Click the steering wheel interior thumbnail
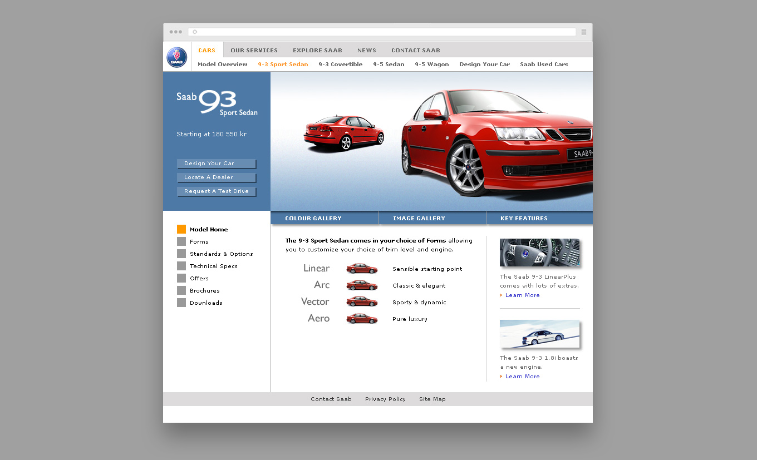Image resolution: width=757 pixels, height=460 pixels. click(539, 253)
